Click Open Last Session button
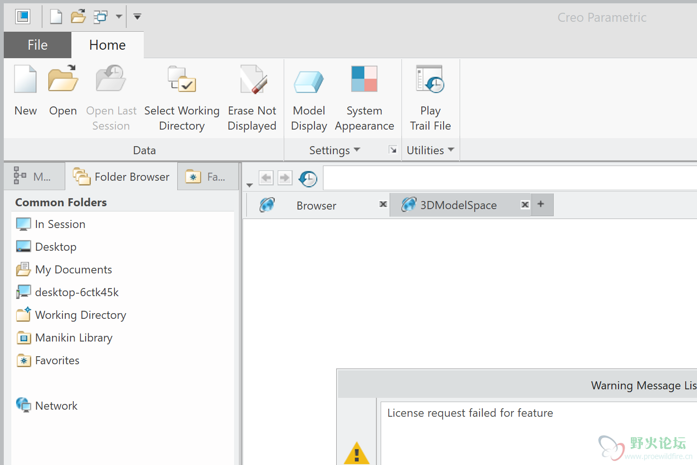Screen dimensions: 697x465 [111, 98]
